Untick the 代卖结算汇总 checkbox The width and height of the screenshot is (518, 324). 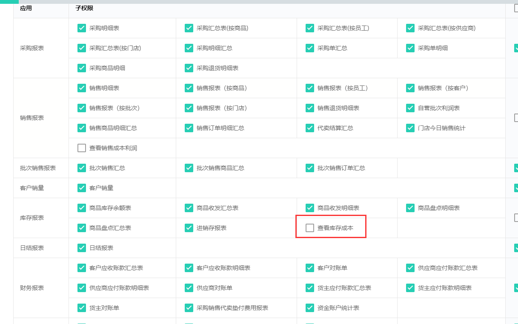tap(310, 128)
